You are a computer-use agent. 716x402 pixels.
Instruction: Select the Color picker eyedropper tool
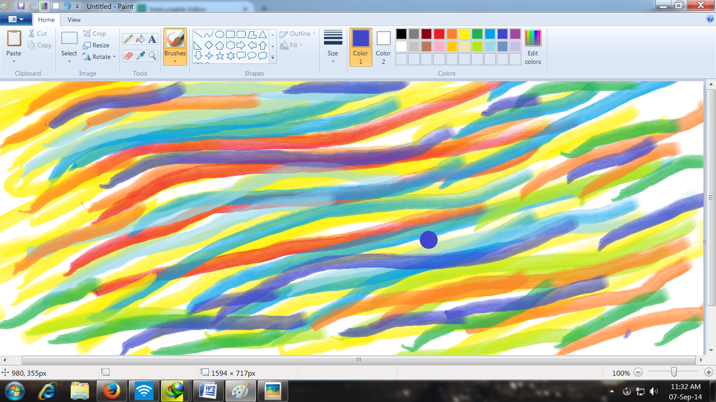tap(140, 56)
